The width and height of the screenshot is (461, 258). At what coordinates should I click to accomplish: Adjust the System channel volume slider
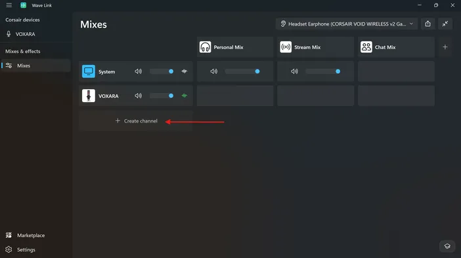162,71
